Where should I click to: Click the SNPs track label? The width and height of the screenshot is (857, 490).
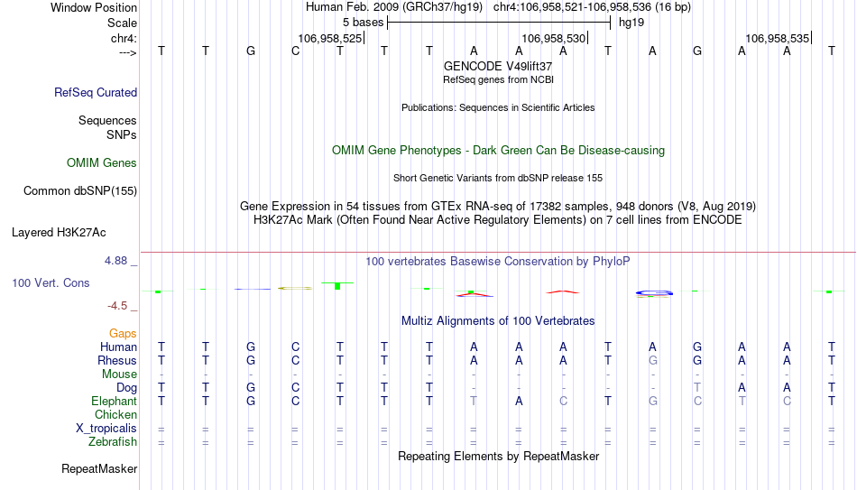(122, 134)
